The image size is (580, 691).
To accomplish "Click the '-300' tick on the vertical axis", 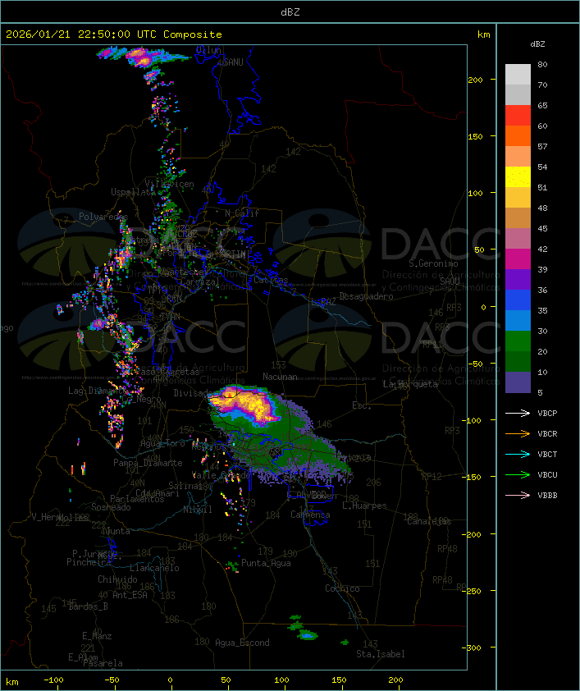I will click(x=473, y=648).
